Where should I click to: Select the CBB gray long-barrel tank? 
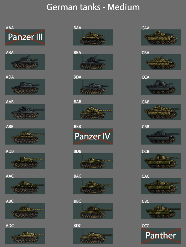point(161,136)
